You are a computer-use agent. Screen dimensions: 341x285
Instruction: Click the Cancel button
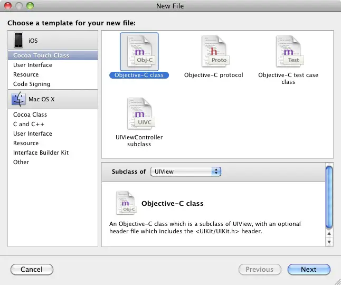(32, 269)
